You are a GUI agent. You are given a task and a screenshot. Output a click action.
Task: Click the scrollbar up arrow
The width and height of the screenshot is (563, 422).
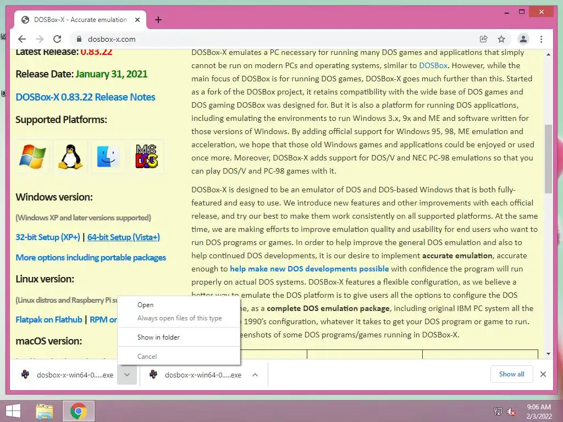coord(548,54)
